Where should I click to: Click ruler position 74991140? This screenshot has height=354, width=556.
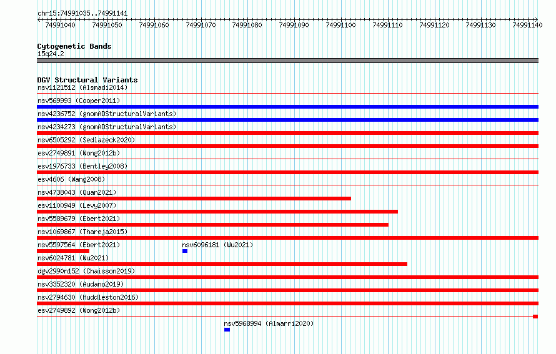tap(528, 25)
